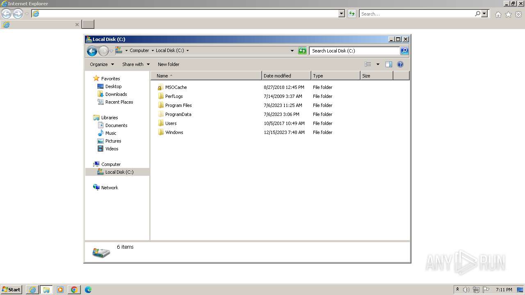The image size is (525, 295).
Task: Refresh the Local Disk (C:) folder view
Action: [302, 51]
